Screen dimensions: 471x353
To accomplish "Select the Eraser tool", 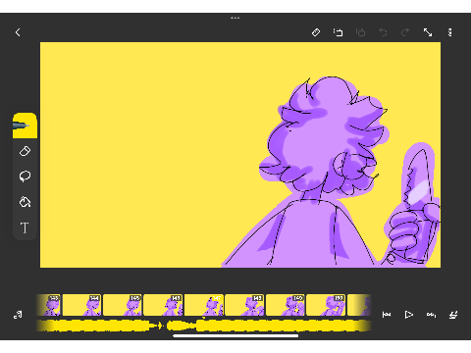I will [25, 151].
